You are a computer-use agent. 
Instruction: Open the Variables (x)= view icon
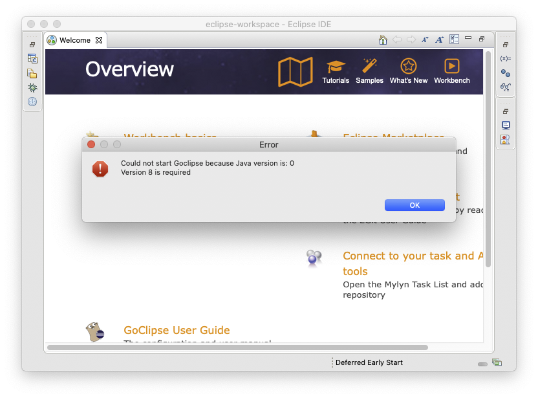[506, 58]
